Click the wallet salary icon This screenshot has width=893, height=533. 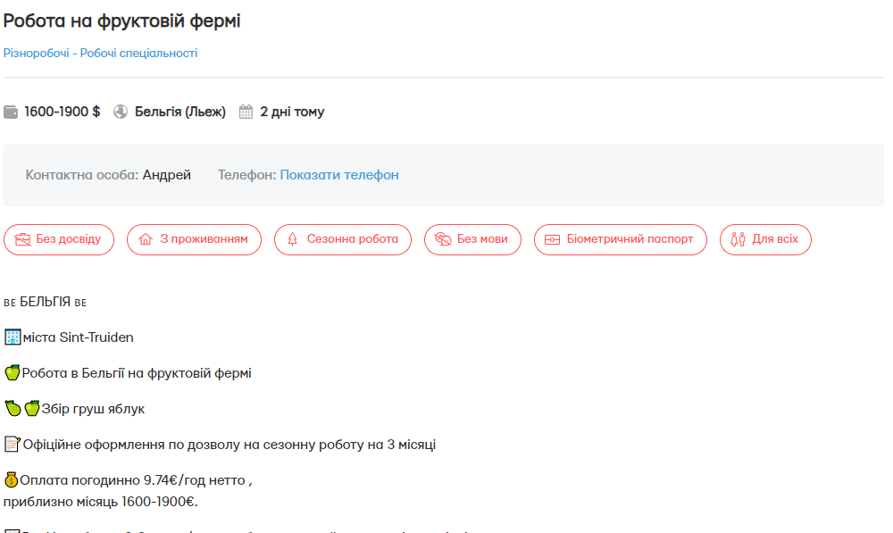click(11, 112)
